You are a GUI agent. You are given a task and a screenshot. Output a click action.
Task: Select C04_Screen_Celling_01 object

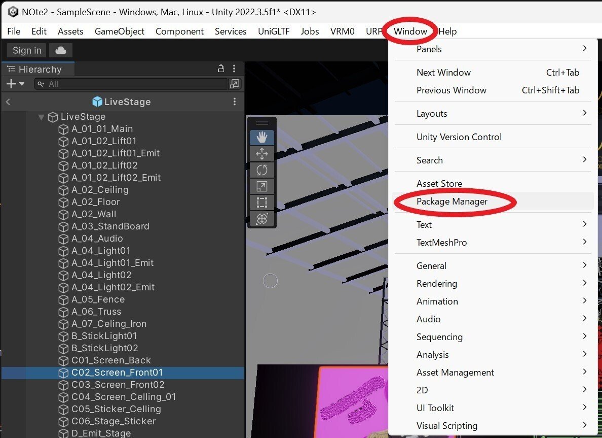124,397
